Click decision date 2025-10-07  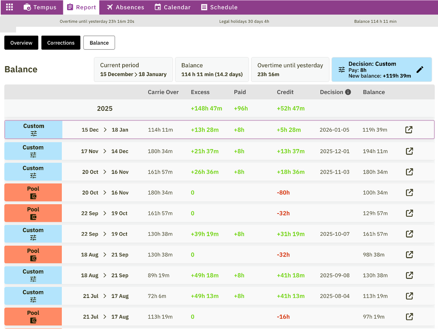point(334,234)
